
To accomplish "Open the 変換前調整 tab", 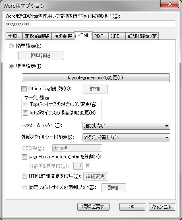I will pyautogui.click(x=37, y=36).
